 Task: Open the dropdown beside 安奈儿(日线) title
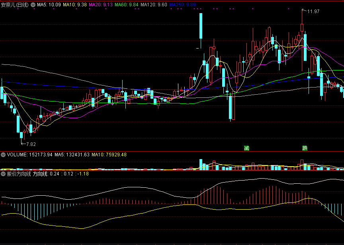click(33, 5)
